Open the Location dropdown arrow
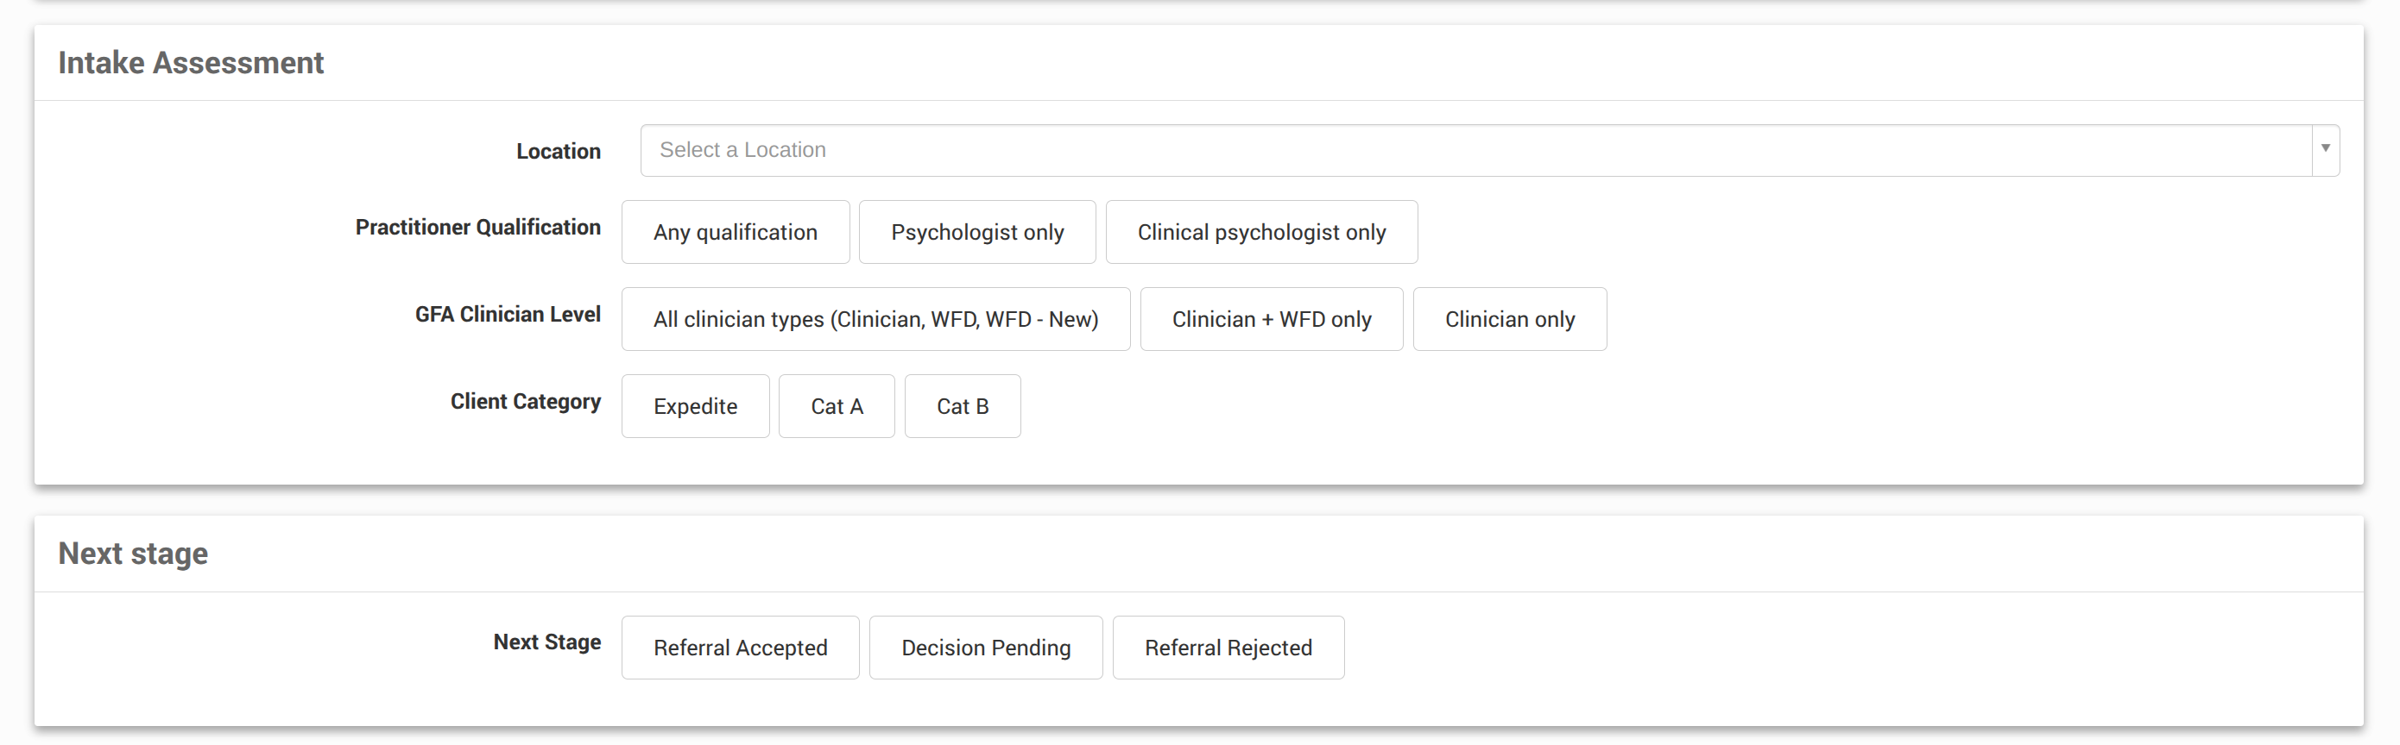This screenshot has width=2400, height=745. 2325,150
